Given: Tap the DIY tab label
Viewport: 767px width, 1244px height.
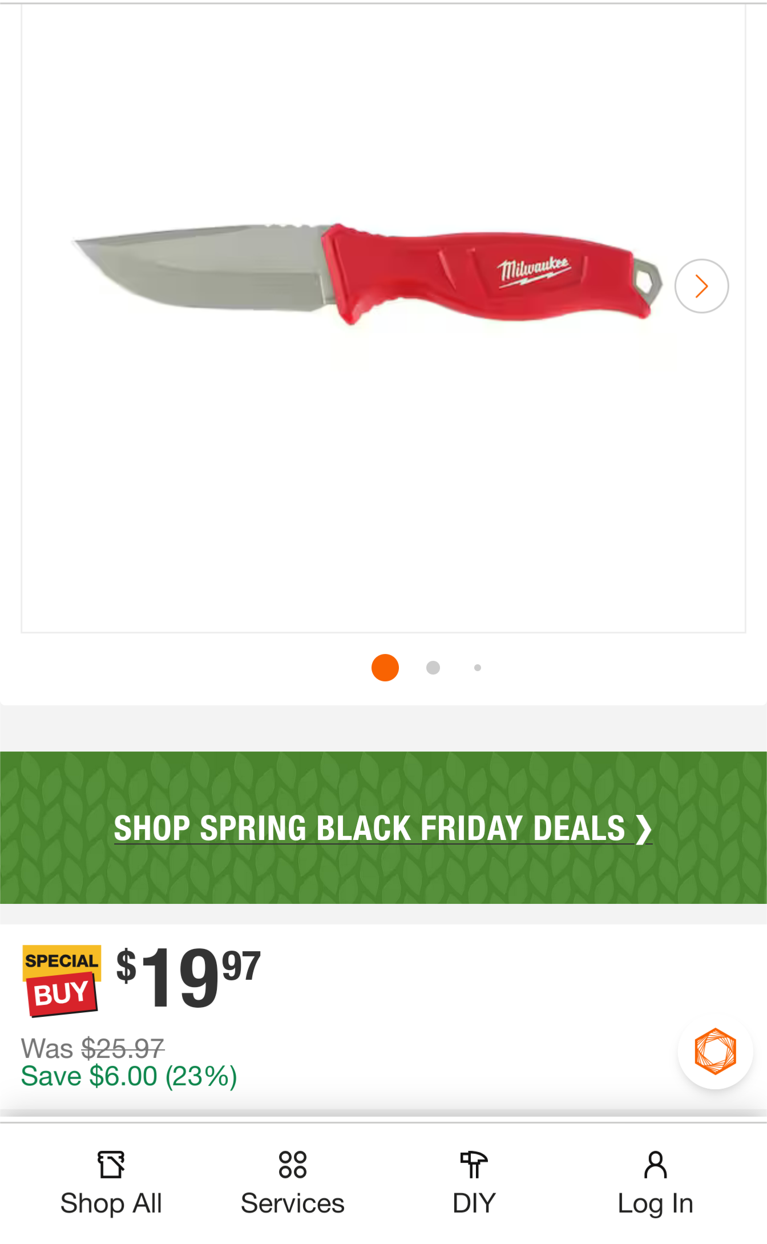Looking at the screenshot, I should click(474, 1203).
